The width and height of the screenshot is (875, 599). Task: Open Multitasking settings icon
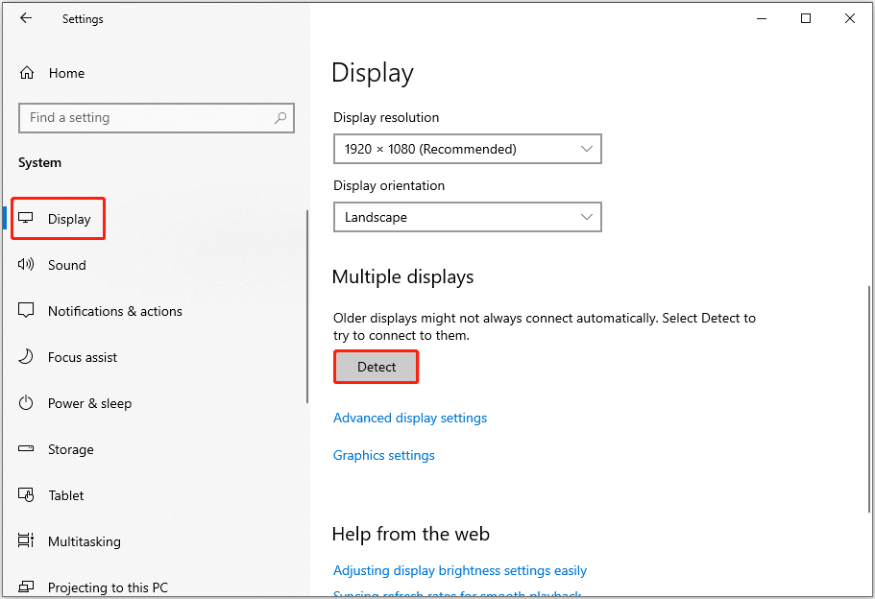[x=28, y=541]
